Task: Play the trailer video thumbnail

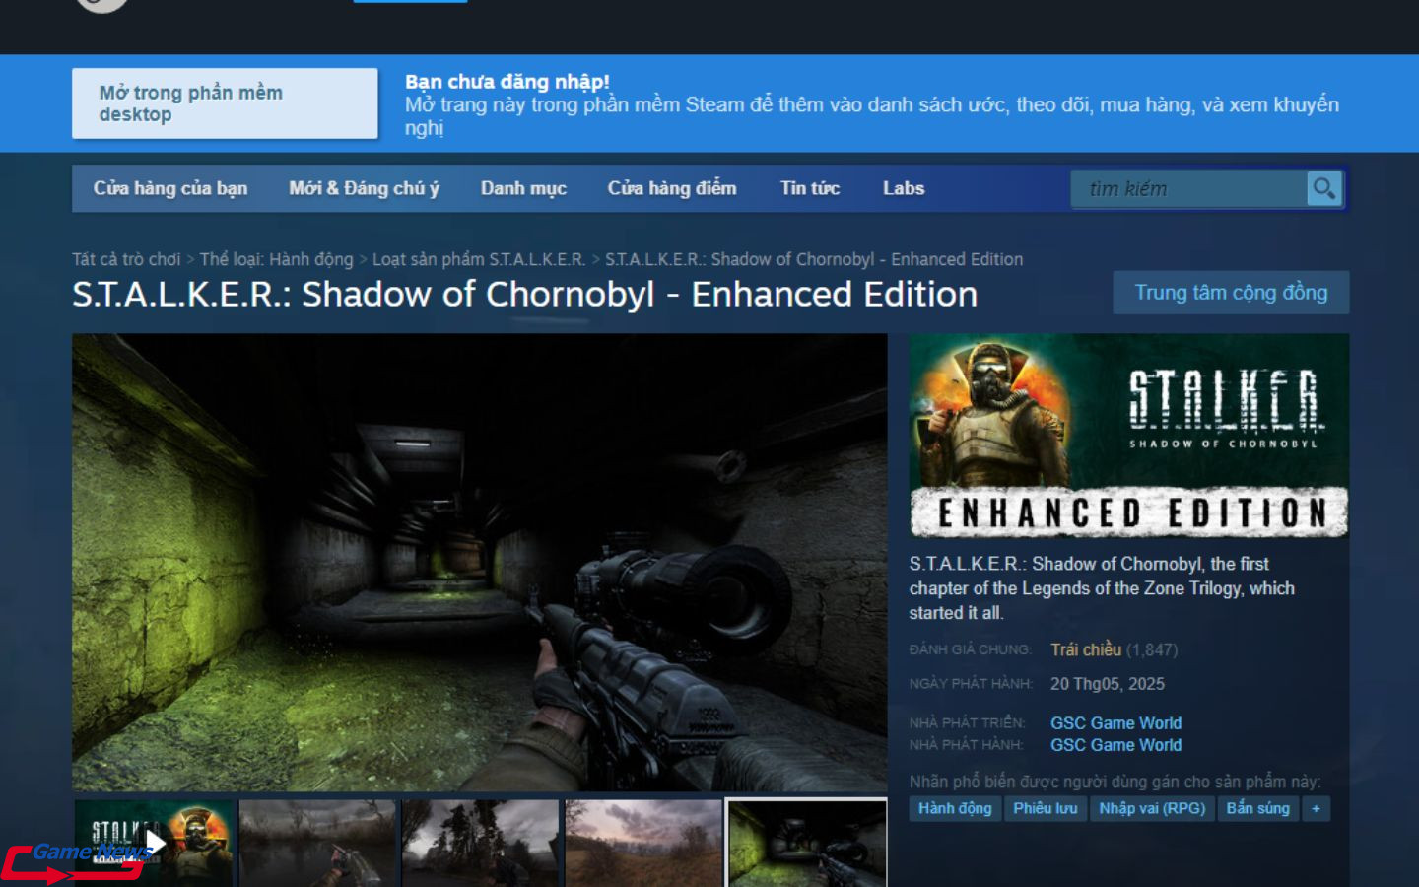Action: coord(154,843)
